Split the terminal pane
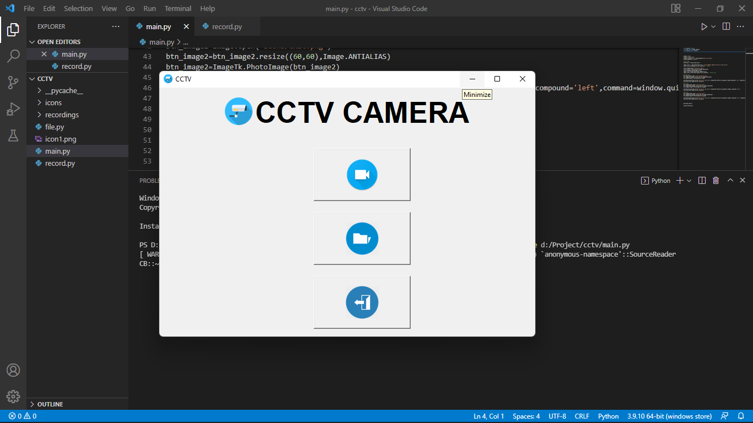This screenshot has width=753, height=423. [x=701, y=180]
